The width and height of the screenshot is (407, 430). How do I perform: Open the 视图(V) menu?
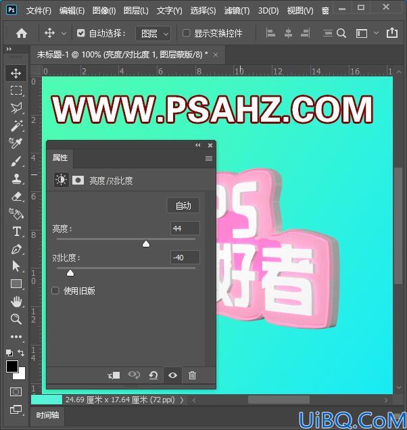pyautogui.click(x=300, y=11)
